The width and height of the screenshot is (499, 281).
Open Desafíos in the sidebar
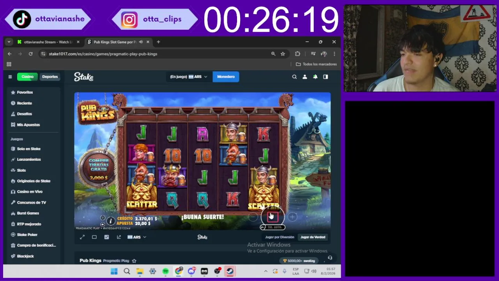coord(34,114)
